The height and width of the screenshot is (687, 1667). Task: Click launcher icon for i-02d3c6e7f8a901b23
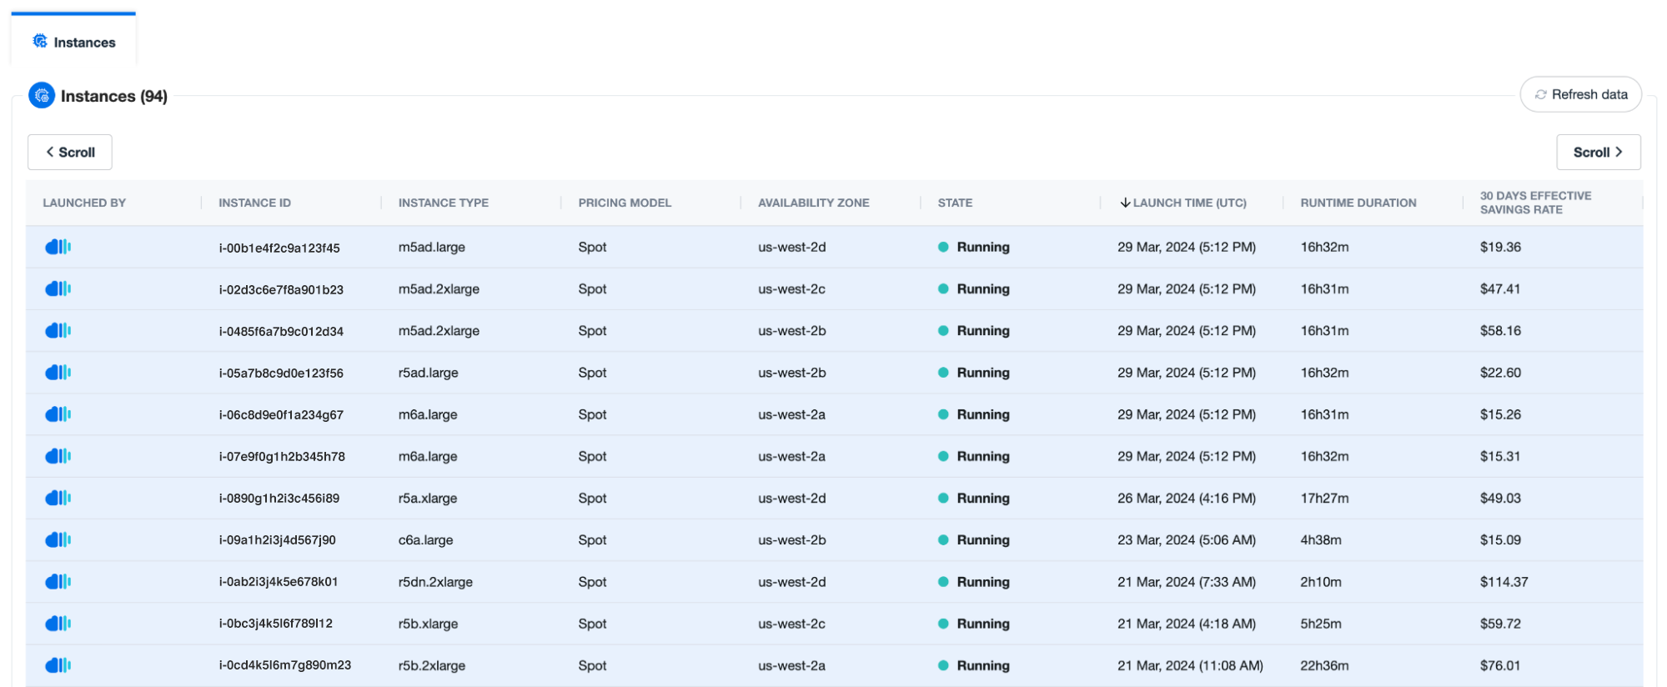pyautogui.click(x=58, y=288)
